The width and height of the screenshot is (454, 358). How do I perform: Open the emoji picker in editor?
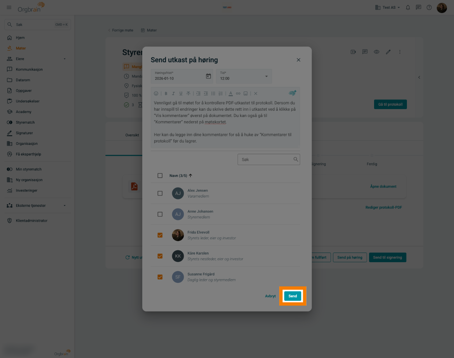click(x=156, y=93)
